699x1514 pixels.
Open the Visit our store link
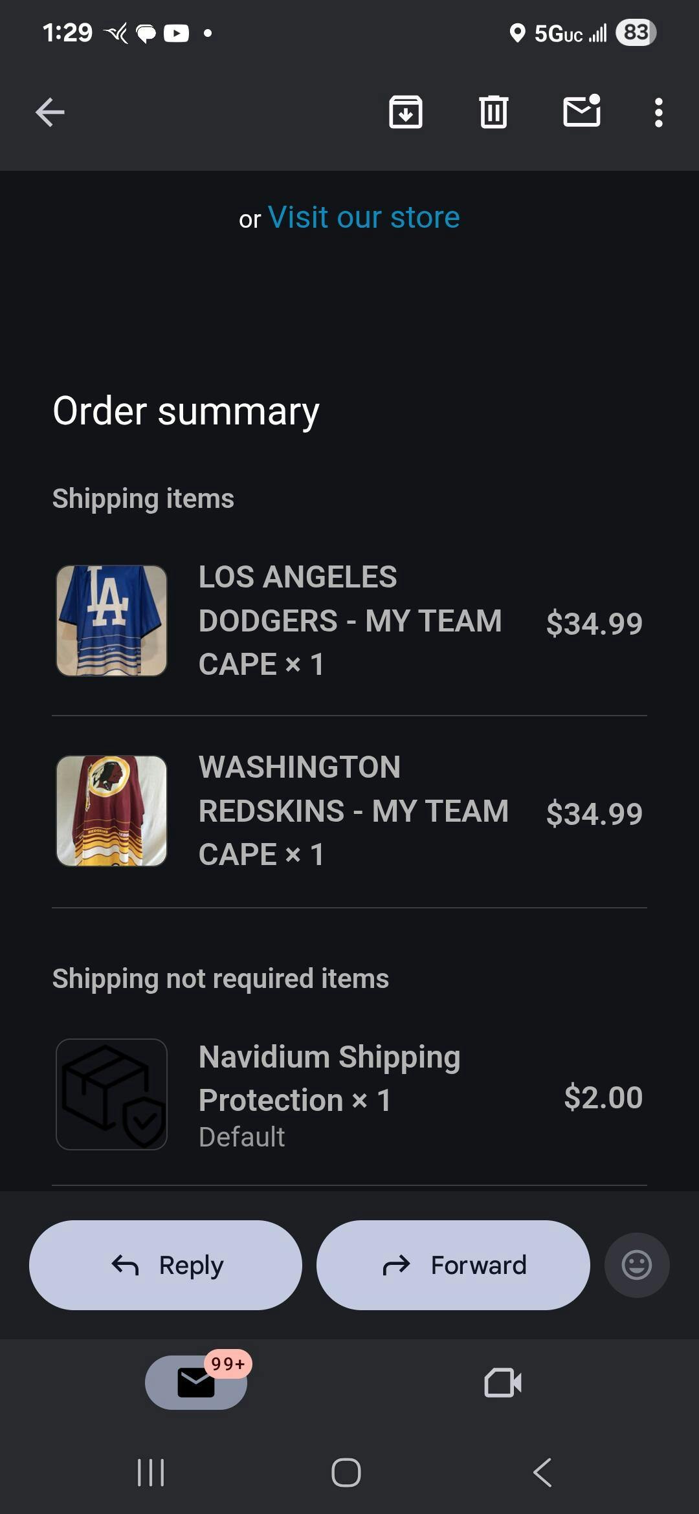point(364,217)
